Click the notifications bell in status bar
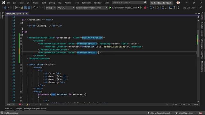 pyautogui.click(x=201, y=113)
